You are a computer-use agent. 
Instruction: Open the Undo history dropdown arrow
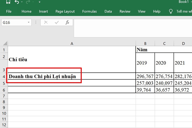(22, 2)
